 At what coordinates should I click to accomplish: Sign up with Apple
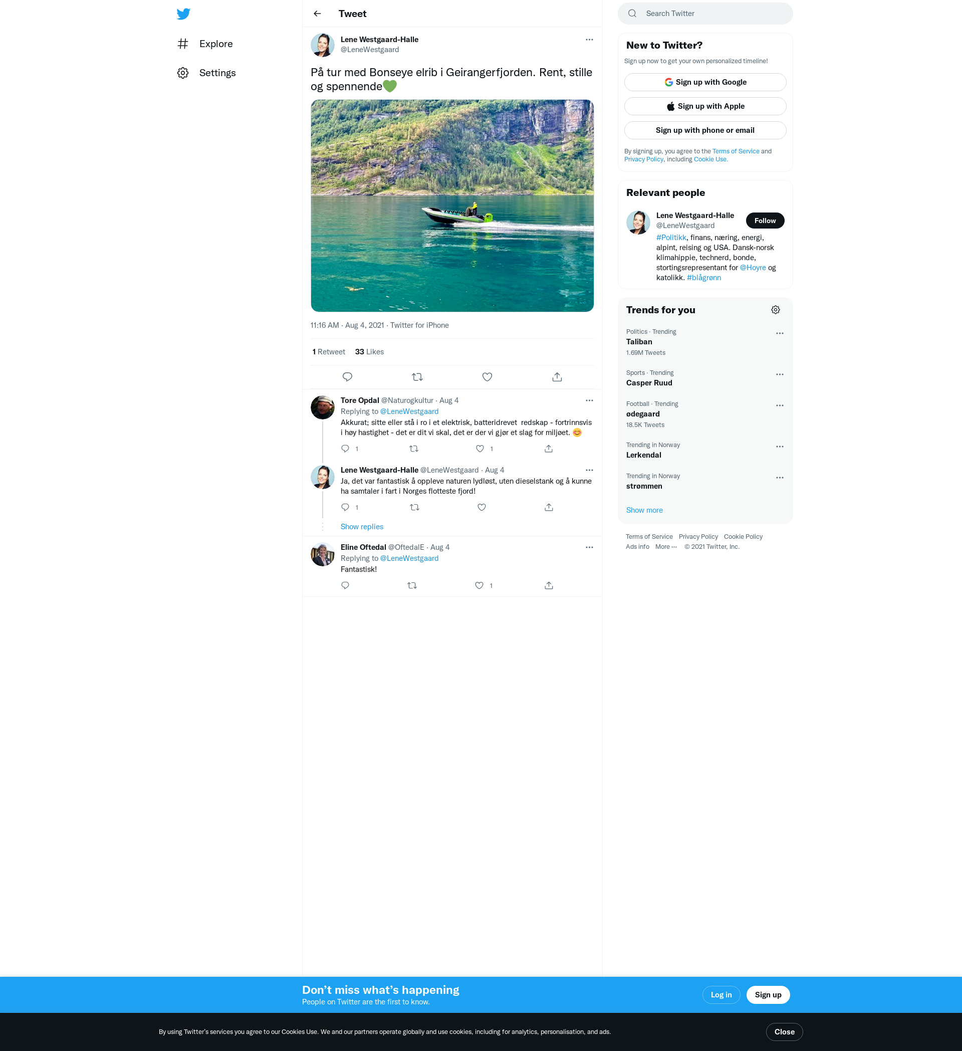coord(704,106)
